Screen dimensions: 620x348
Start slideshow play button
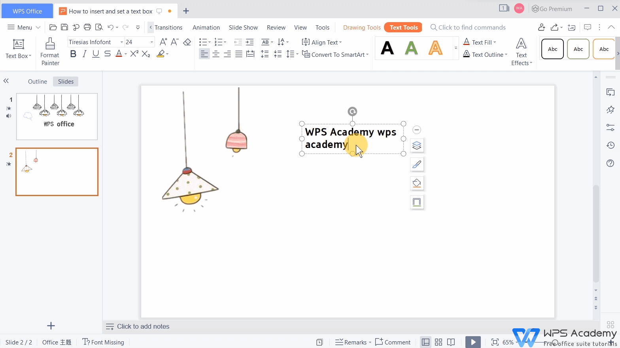pyautogui.click(x=473, y=342)
